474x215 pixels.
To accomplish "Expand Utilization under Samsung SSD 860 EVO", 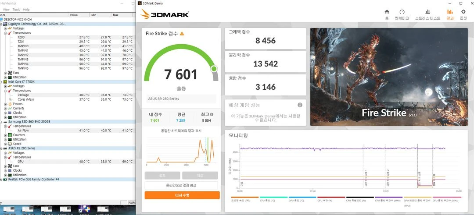I will [x=5, y=139].
